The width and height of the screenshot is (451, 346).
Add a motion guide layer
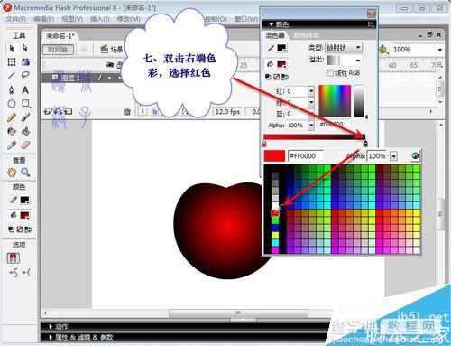point(59,112)
